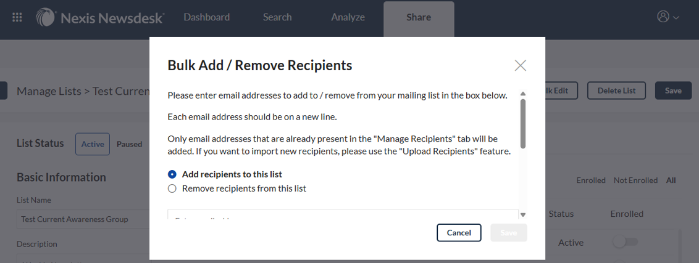Open the apps grid launcher icon
The width and height of the screenshot is (699, 263).
click(17, 17)
